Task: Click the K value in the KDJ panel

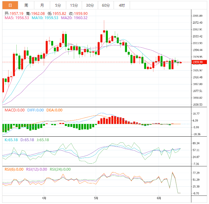Action: [x=12, y=140]
